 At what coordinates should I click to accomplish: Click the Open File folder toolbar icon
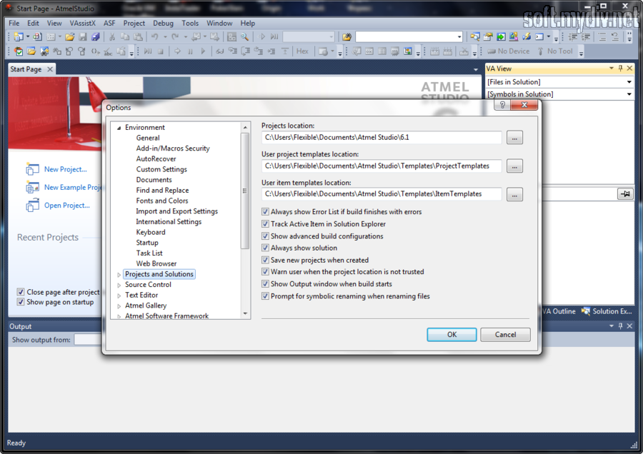pos(70,37)
